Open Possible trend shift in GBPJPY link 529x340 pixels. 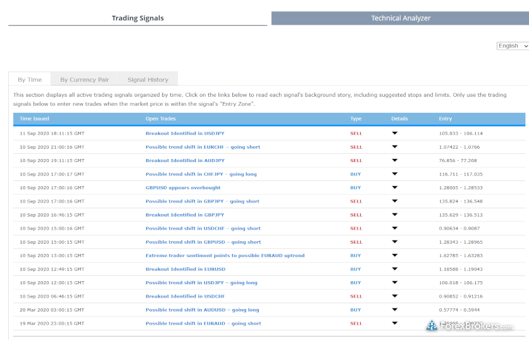(202, 201)
